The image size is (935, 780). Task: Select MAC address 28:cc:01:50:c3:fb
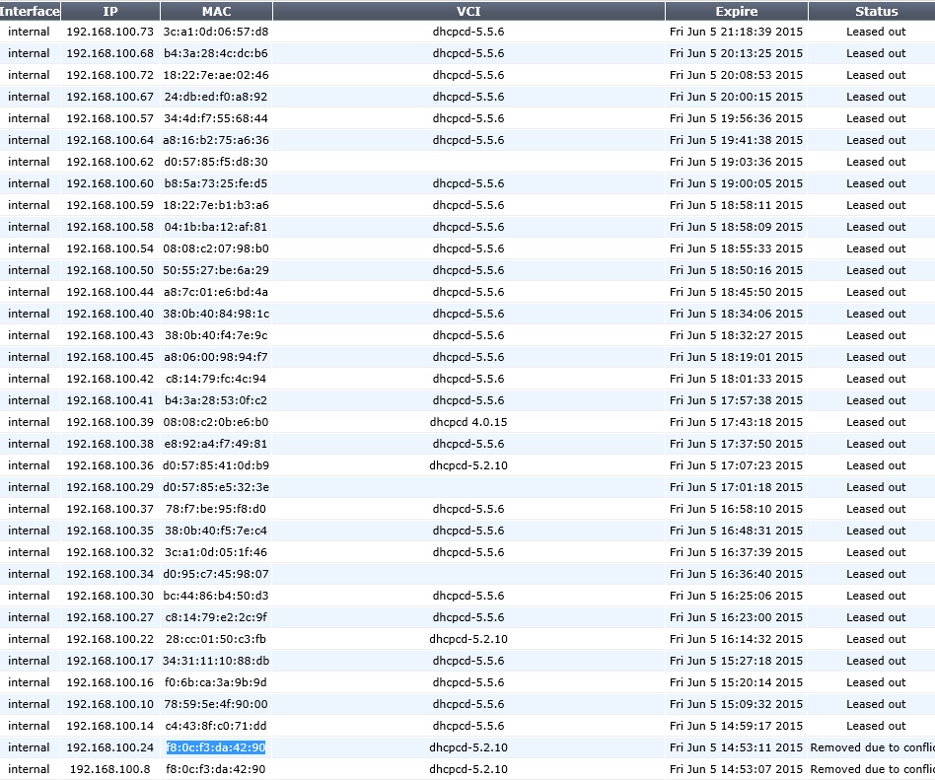tap(216, 639)
